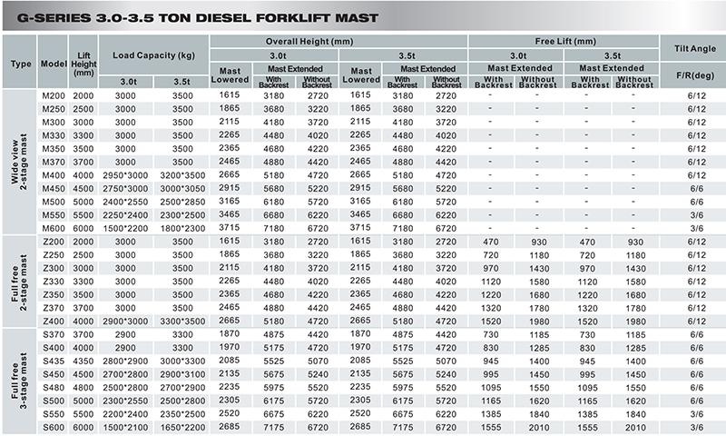This screenshot has height=436, width=726.
Task: Select model M550
Action: click(54, 215)
